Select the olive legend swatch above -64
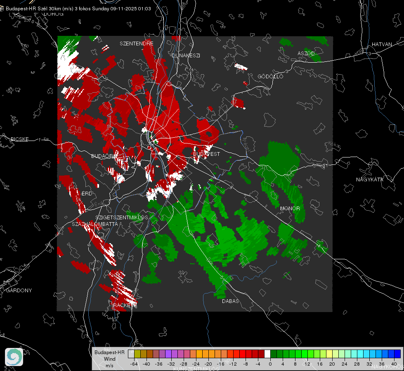This screenshot has height=371, width=404. click(x=137, y=354)
